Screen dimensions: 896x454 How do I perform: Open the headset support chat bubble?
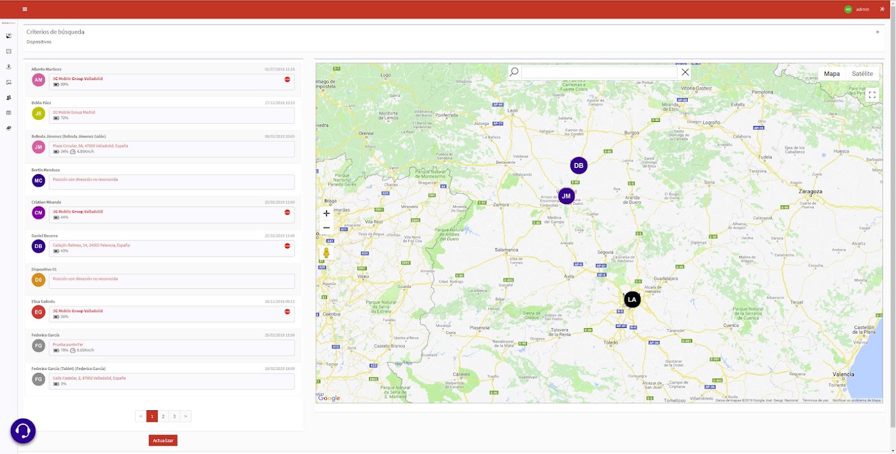click(23, 431)
